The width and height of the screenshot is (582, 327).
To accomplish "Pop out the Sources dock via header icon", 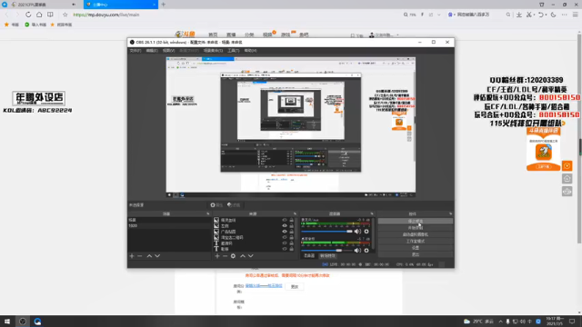I will [x=295, y=214].
